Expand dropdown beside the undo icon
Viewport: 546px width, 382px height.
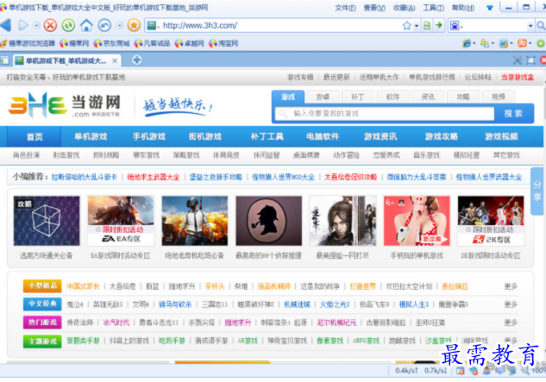tap(119, 25)
